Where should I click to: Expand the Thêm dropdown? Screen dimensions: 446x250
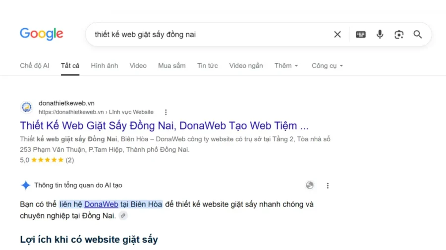click(286, 66)
